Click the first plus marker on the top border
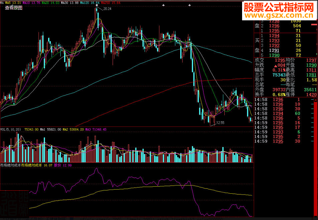318x220 pixels. pos(164,5)
